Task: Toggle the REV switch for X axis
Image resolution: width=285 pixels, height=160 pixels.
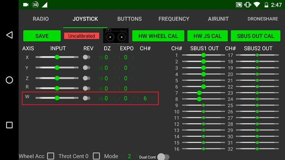Action: click(x=87, y=57)
